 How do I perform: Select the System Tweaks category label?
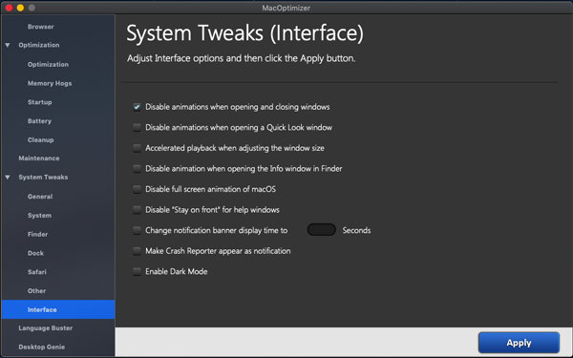[43, 178]
